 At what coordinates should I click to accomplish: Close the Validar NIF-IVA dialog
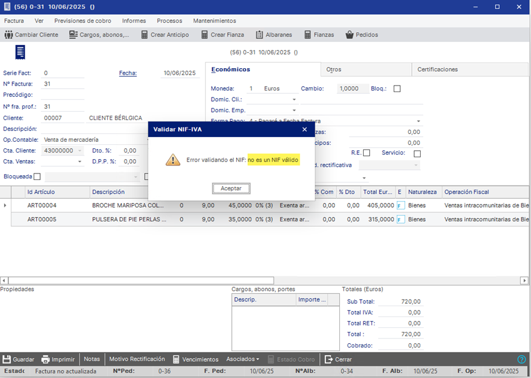[304, 129]
